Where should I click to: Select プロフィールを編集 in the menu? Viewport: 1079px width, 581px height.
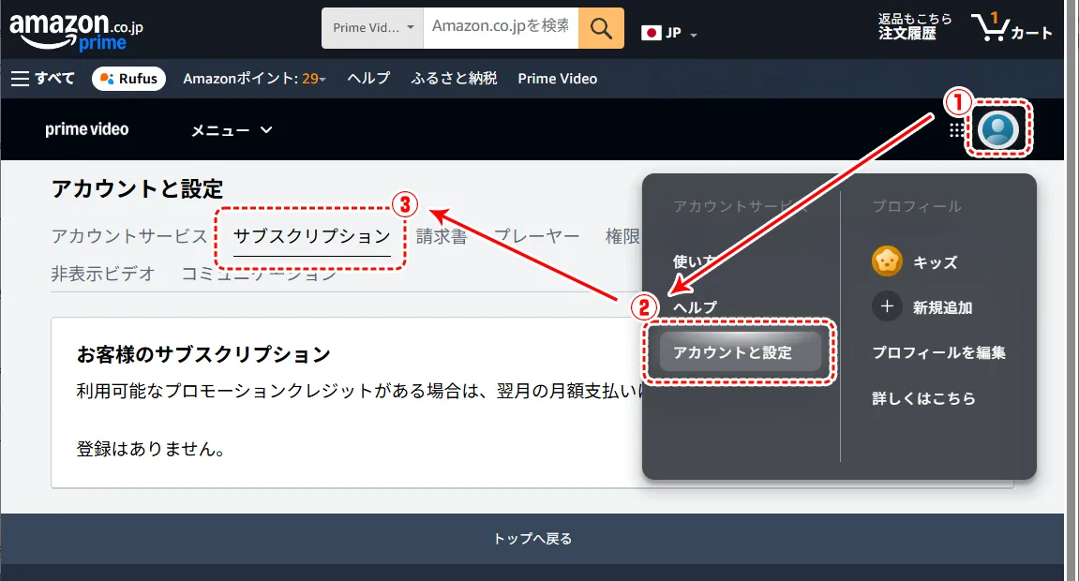pos(938,352)
